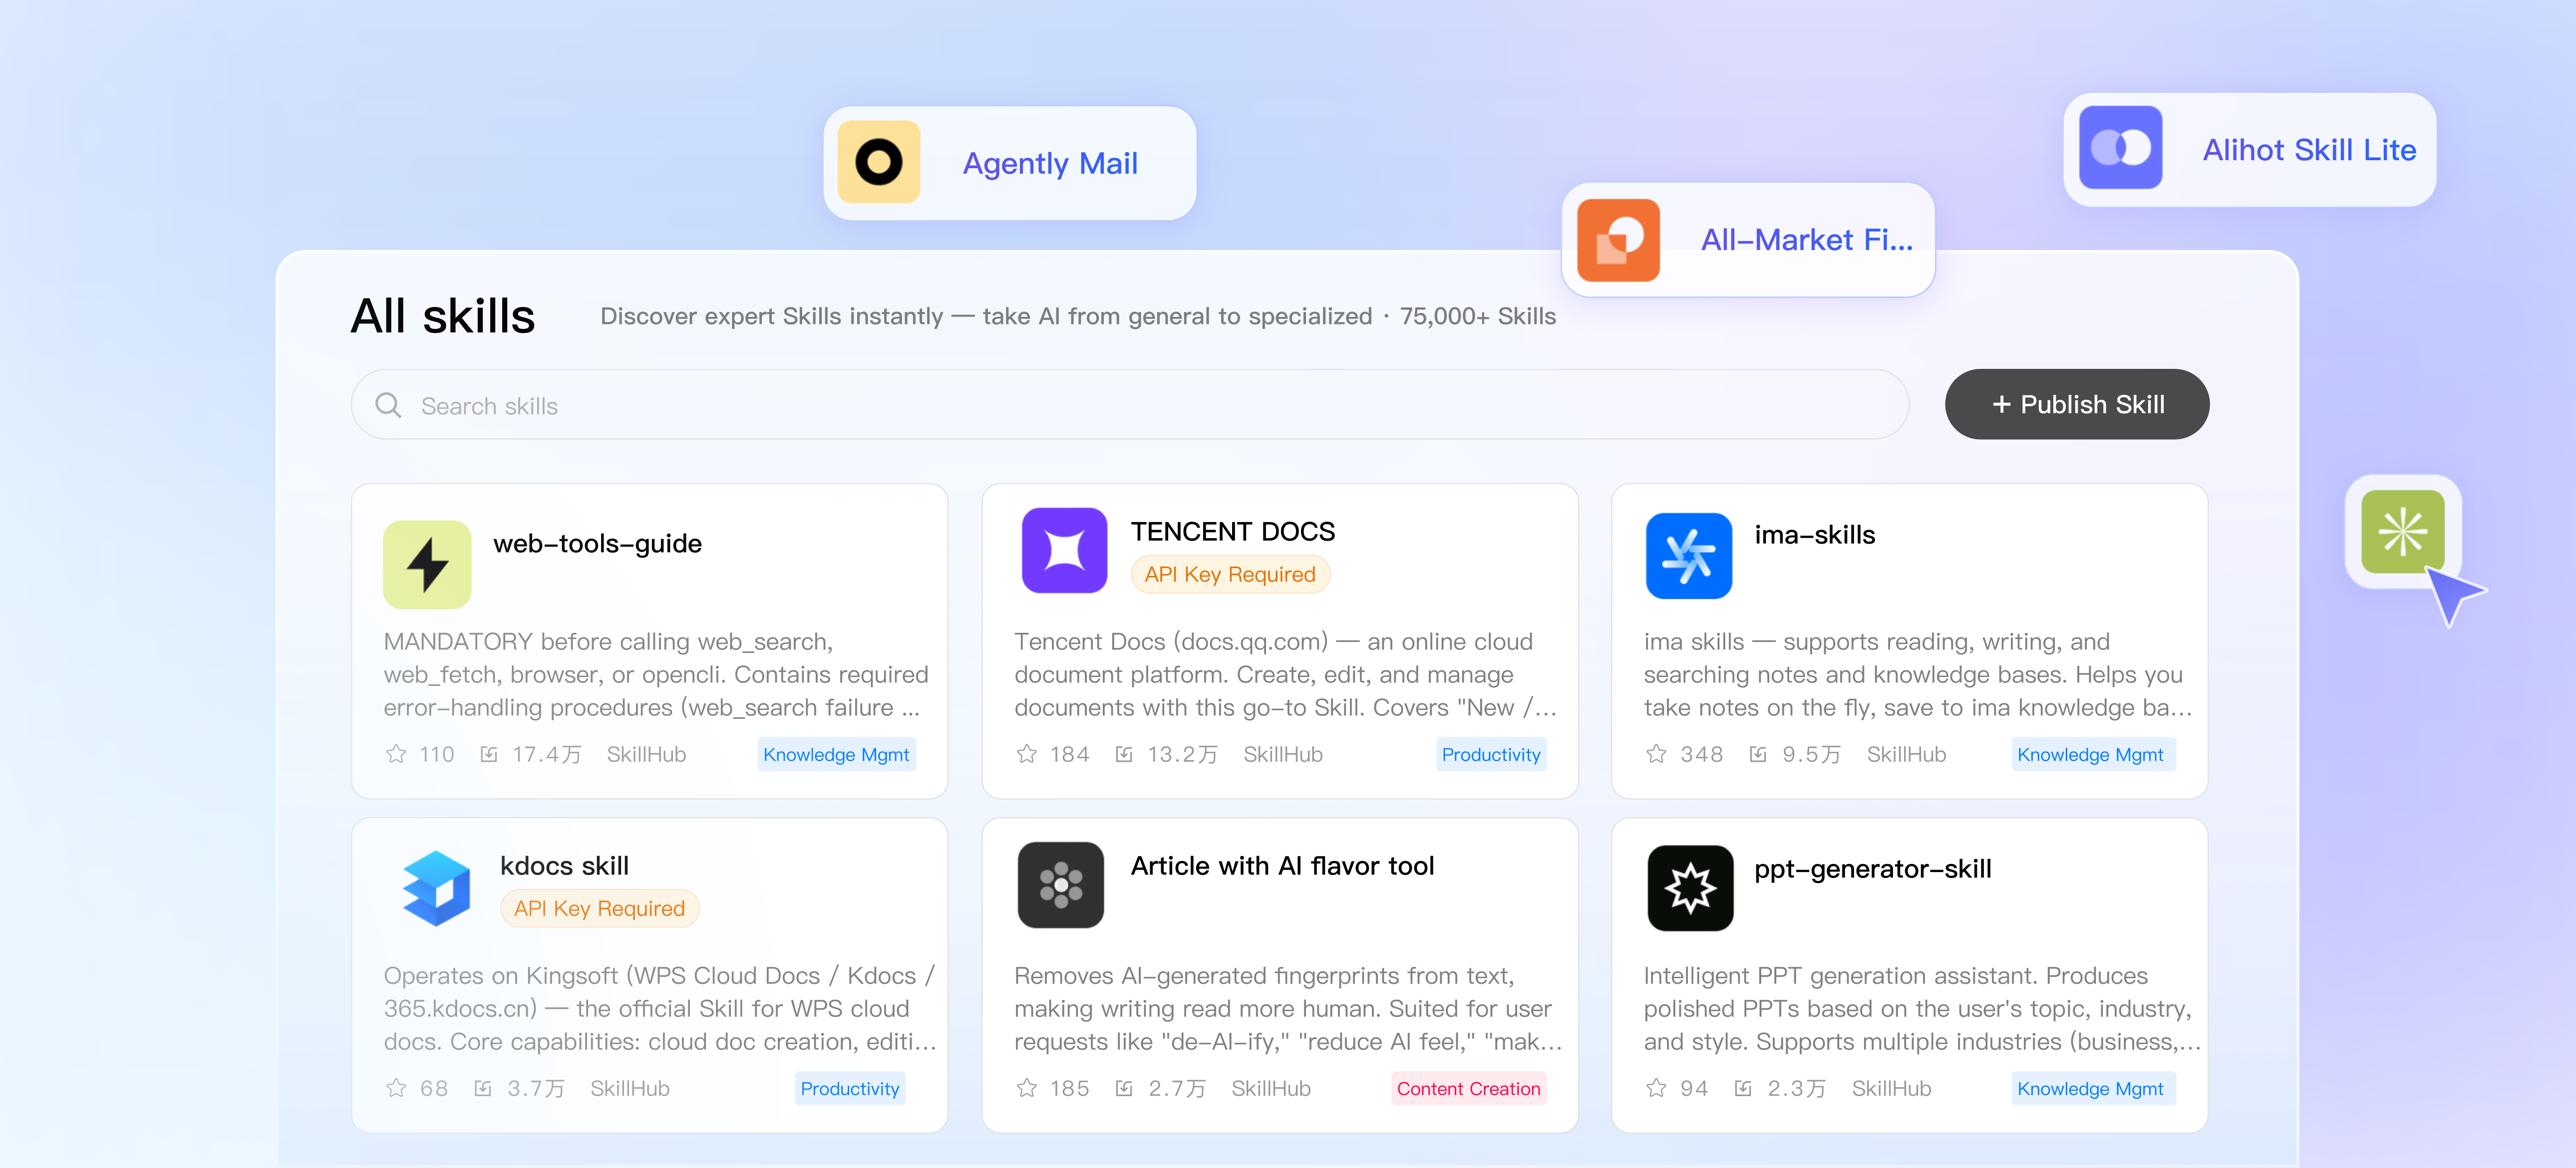Click the install count icon on web-tools-guide

[x=489, y=754]
